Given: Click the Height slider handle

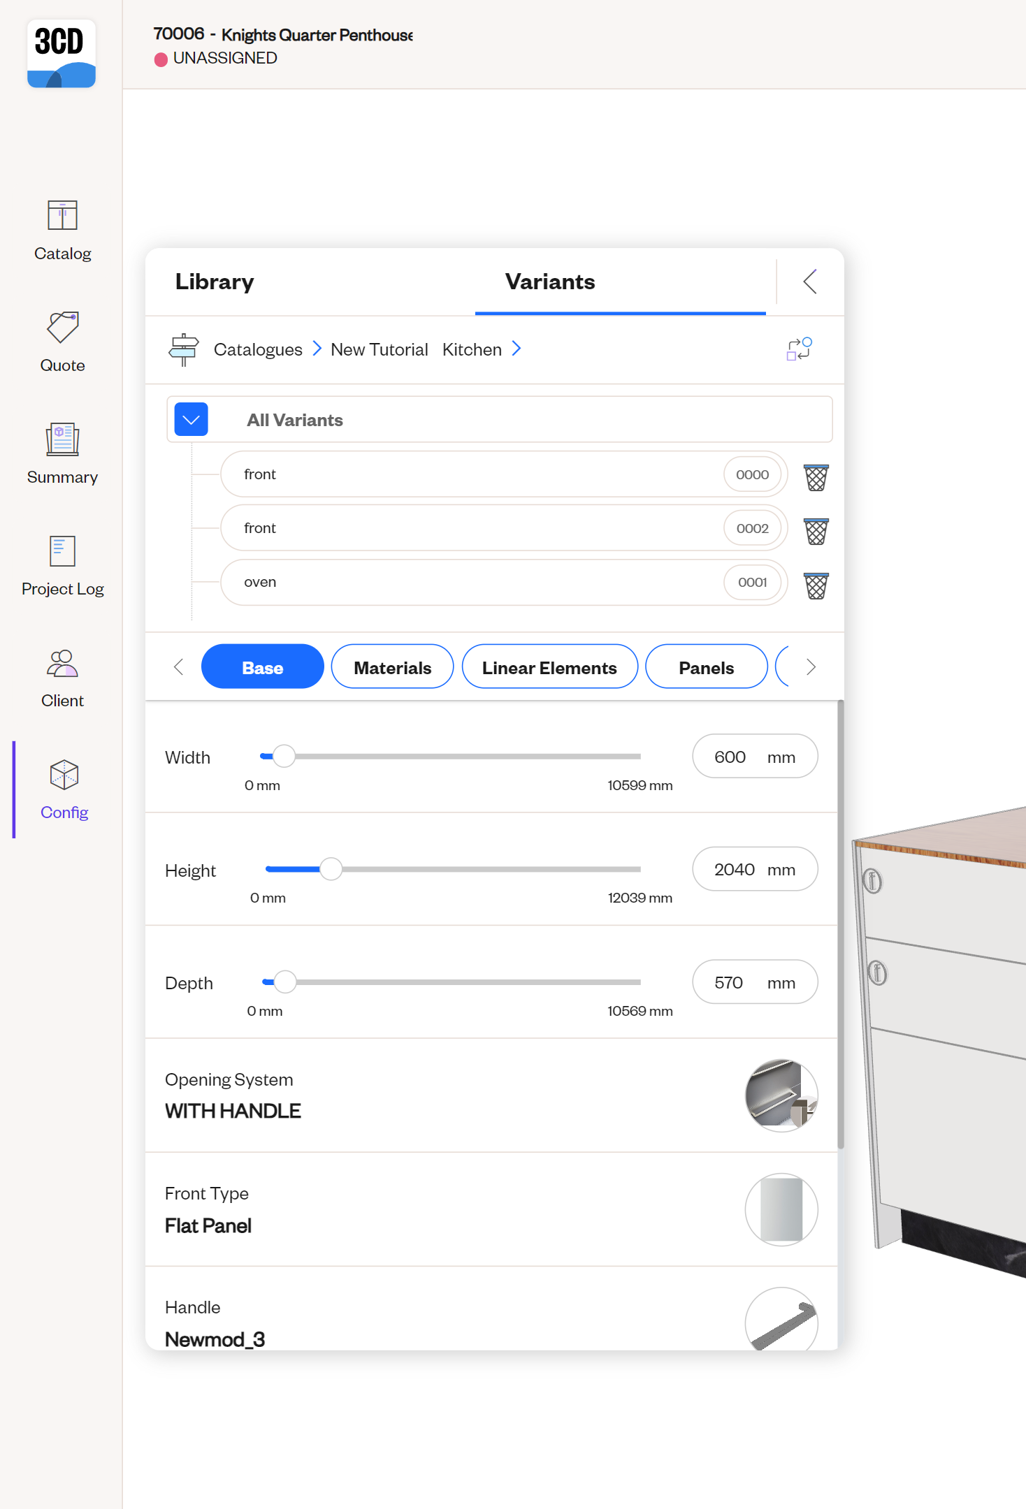Looking at the screenshot, I should [x=331, y=869].
